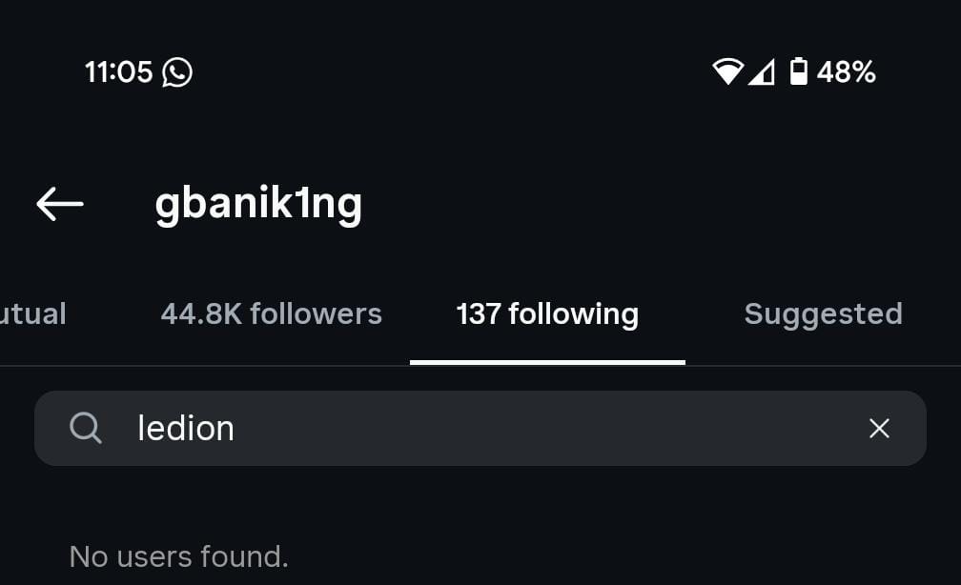Click the typed text "ledion"
Image resolution: width=961 pixels, height=585 pixels.
[x=186, y=429]
